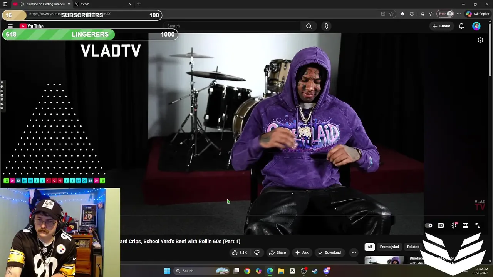This screenshot has height=277, width=493.
Task: Mute audio on the Blueface tab
Action: (x=22, y=4)
